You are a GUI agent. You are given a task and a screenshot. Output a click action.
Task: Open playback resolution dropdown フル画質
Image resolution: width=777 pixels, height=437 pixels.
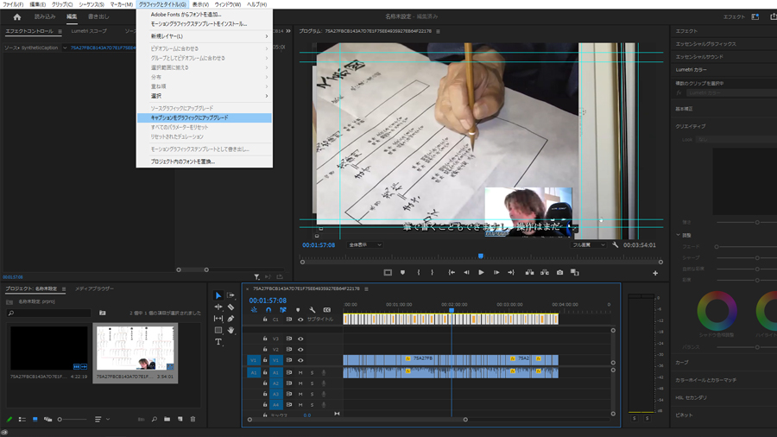point(589,244)
